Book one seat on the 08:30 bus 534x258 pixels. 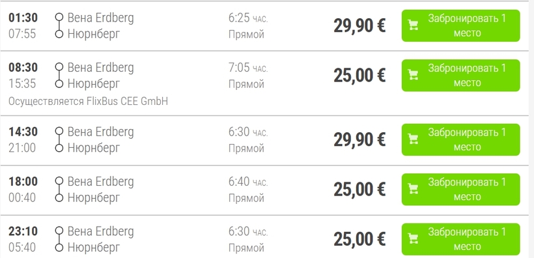tap(461, 76)
